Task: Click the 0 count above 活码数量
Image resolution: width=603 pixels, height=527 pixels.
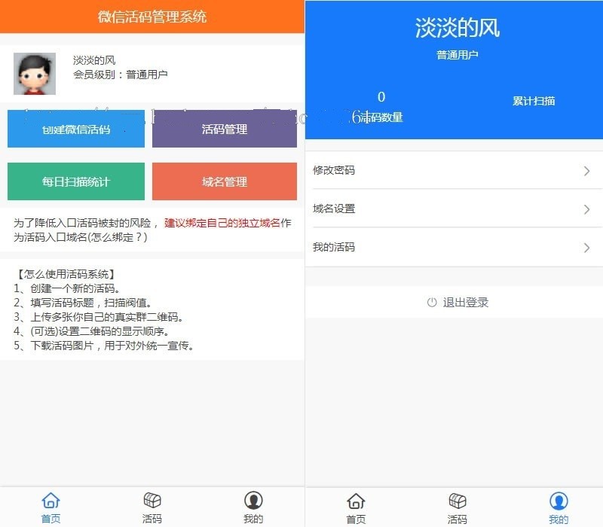Action: pyautogui.click(x=381, y=97)
